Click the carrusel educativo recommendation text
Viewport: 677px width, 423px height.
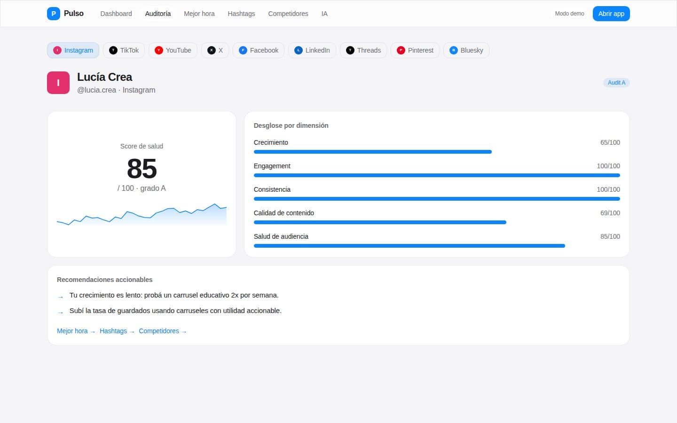[x=174, y=295]
